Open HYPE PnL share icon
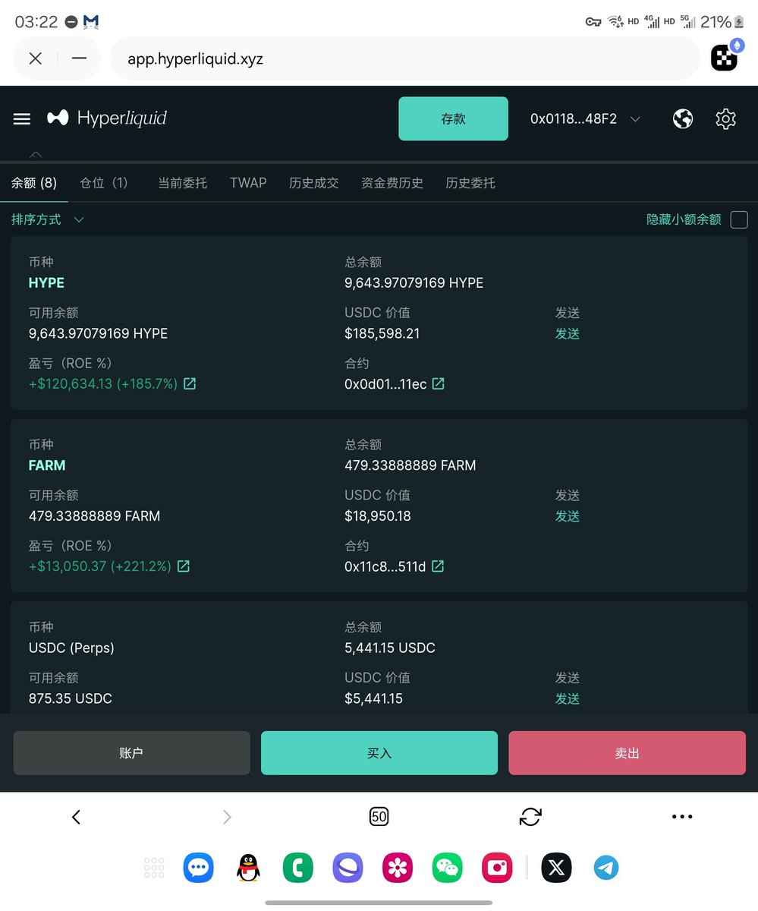The width and height of the screenshot is (758, 911). tap(190, 384)
